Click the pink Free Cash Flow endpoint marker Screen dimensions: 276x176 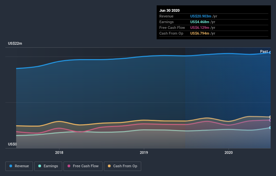point(270,120)
